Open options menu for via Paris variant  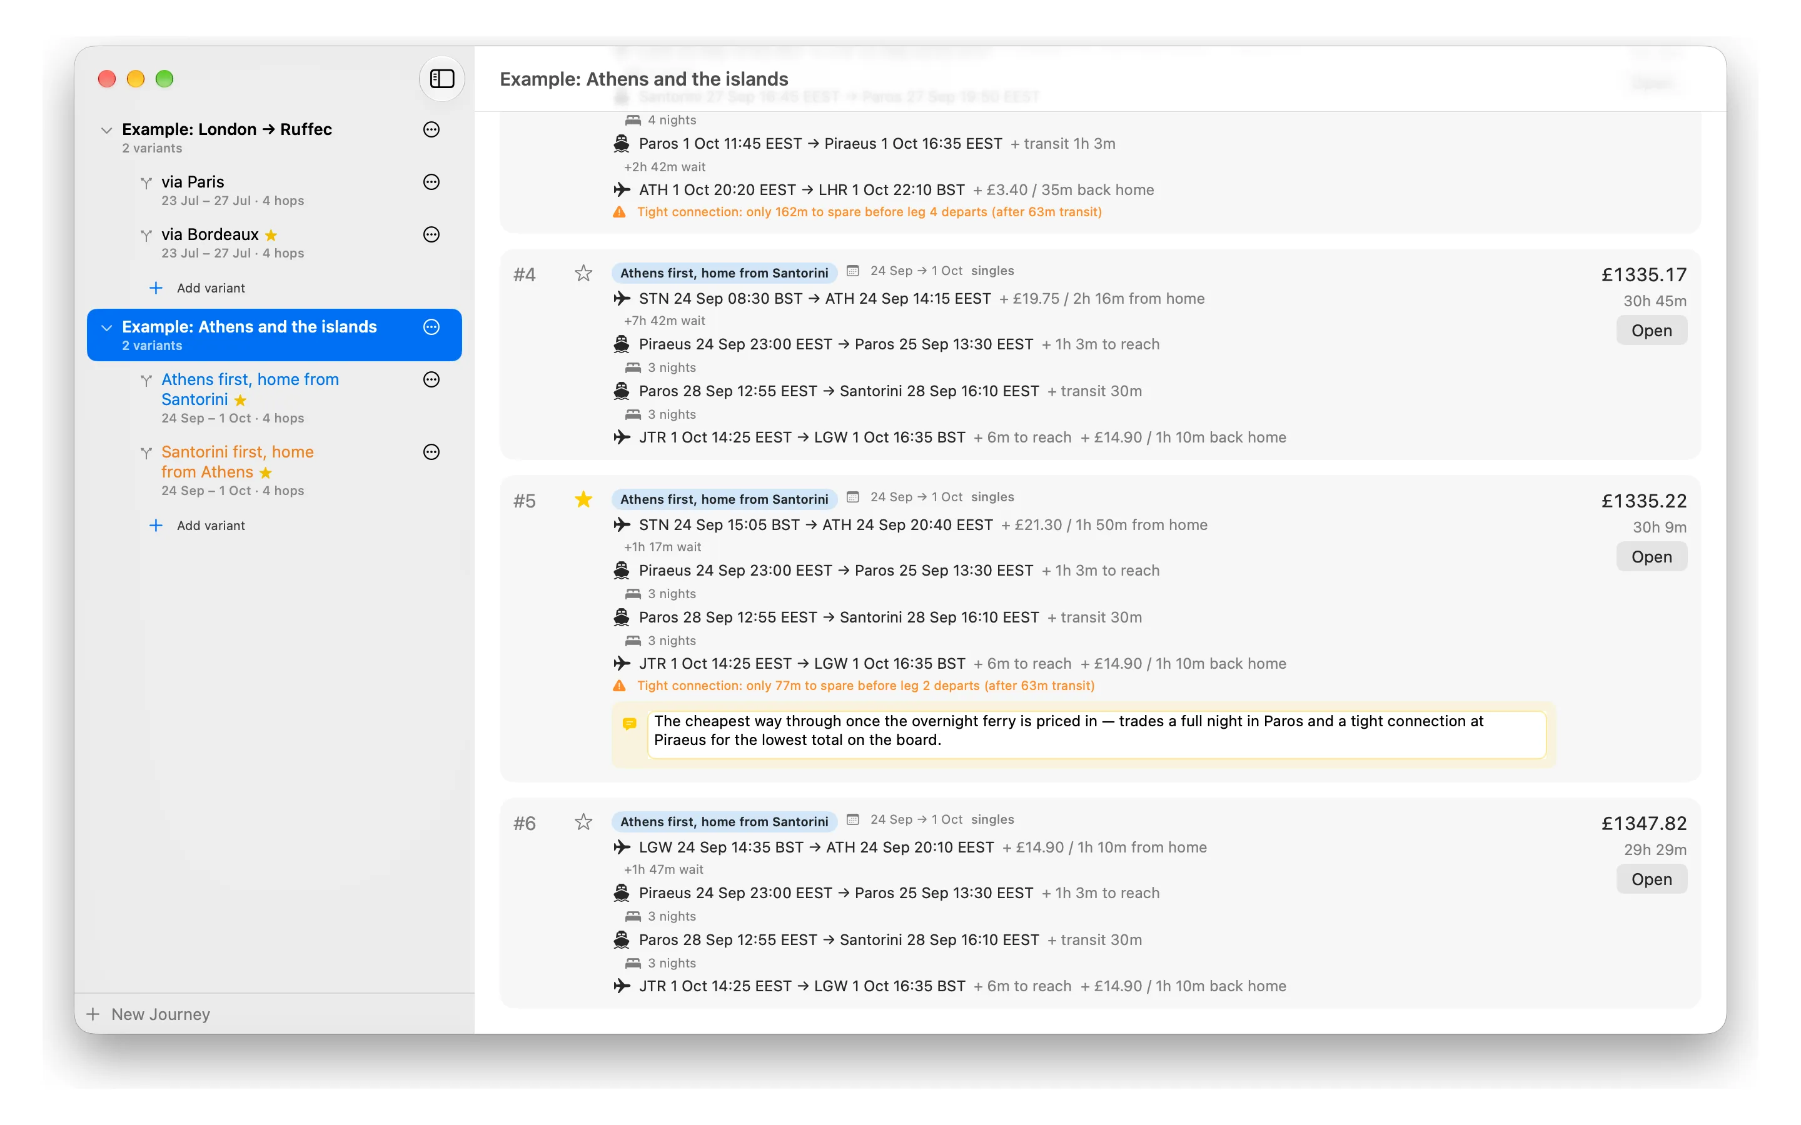431,182
